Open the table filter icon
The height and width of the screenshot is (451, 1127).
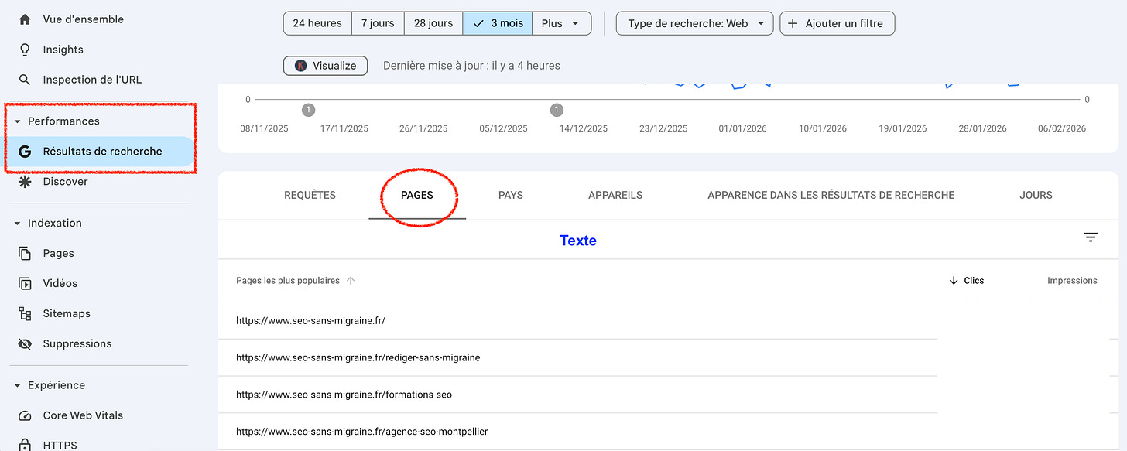click(1091, 237)
